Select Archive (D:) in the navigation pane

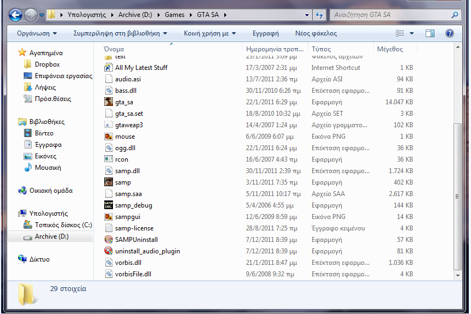coord(52,236)
